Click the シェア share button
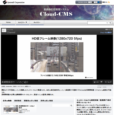The width and height of the screenshot is (114, 115). 108,82
